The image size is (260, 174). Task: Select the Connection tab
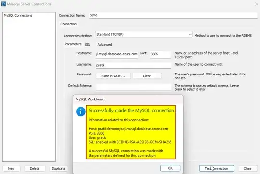(68, 24)
